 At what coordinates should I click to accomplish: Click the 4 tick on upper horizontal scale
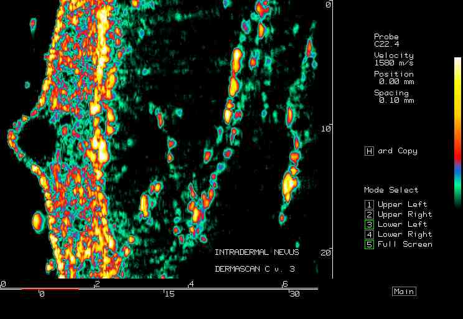pos(191,284)
